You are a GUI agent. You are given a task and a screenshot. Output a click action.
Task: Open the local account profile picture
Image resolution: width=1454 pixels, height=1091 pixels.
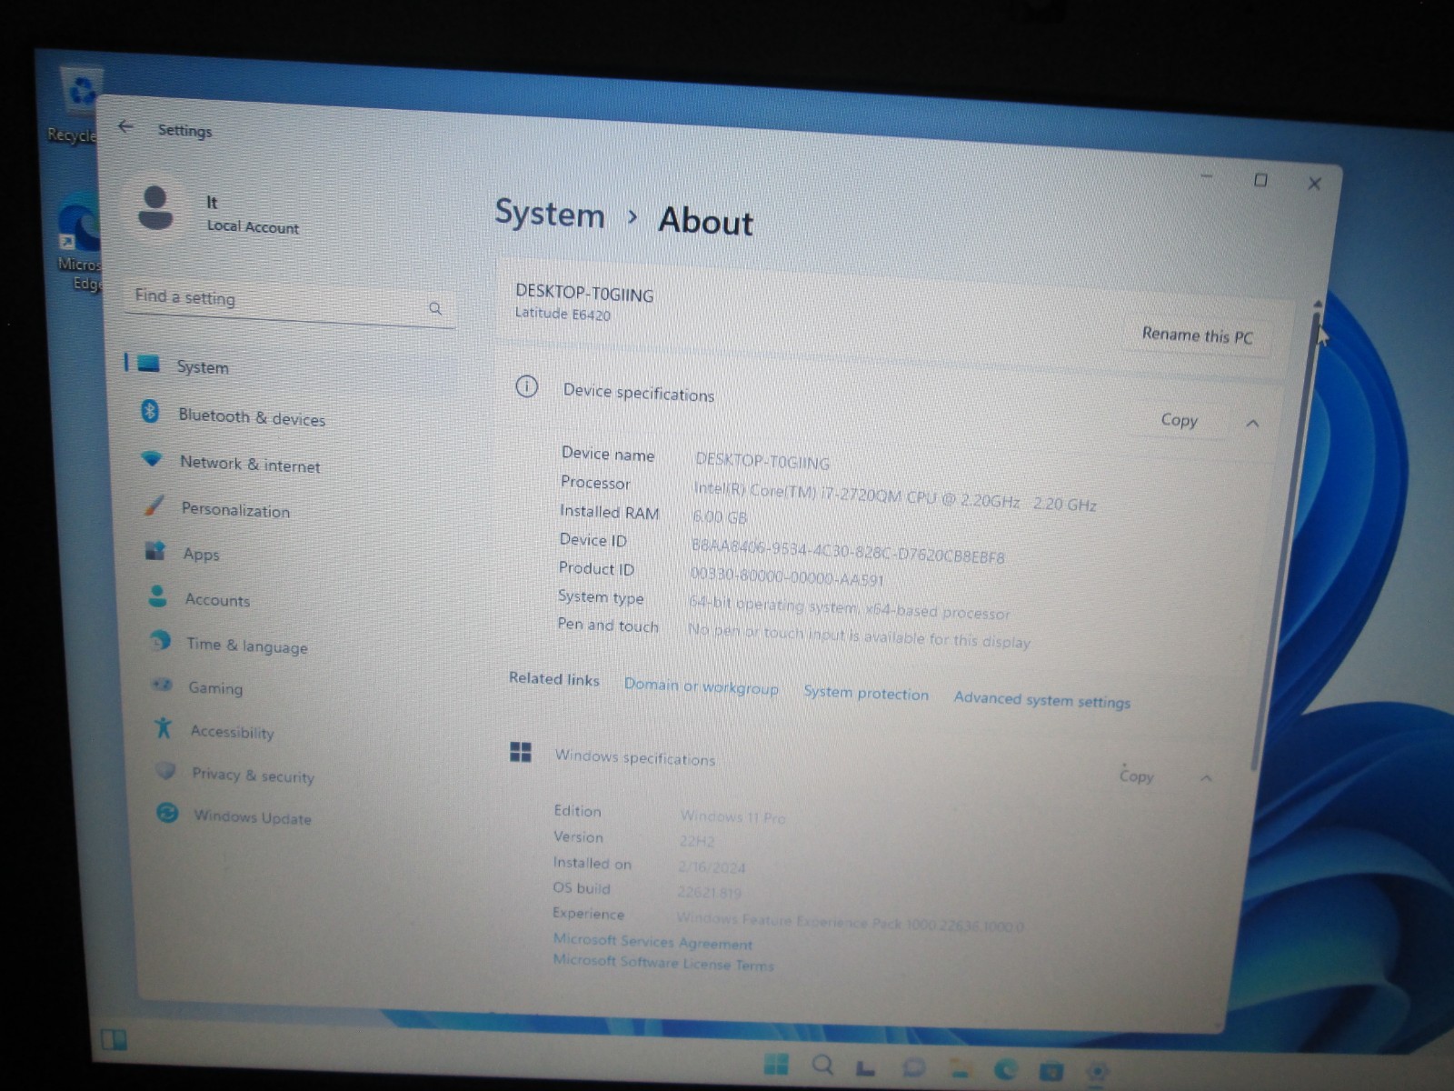[155, 208]
